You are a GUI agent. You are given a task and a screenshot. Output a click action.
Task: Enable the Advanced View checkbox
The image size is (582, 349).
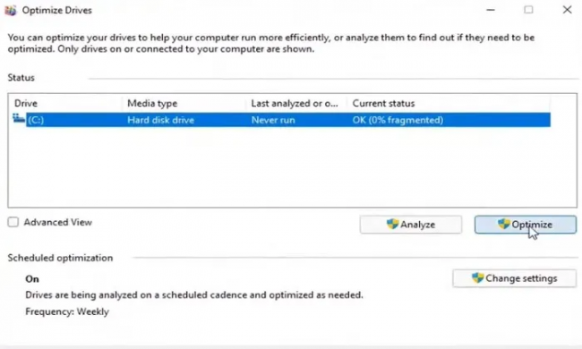pos(13,222)
